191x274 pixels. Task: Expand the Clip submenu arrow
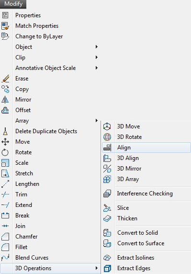[97, 57]
